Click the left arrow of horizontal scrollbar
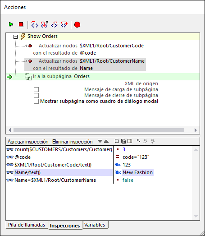 pyautogui.click(x=10, y=130)
